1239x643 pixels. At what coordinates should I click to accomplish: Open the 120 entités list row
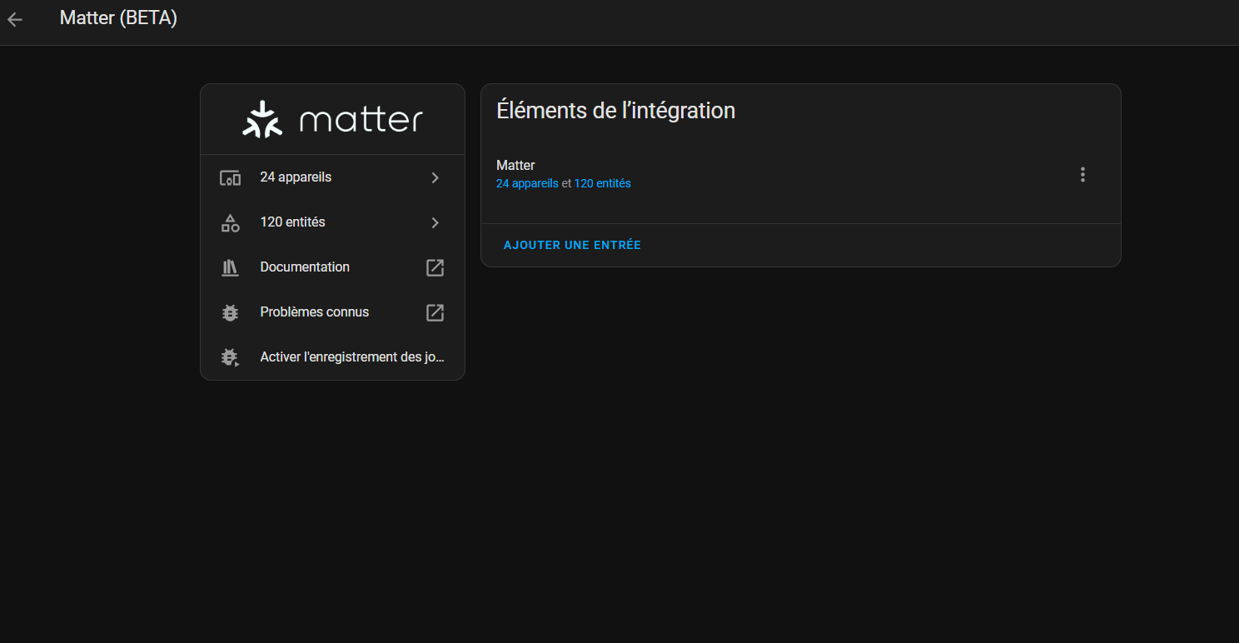(x=332, y=222)
